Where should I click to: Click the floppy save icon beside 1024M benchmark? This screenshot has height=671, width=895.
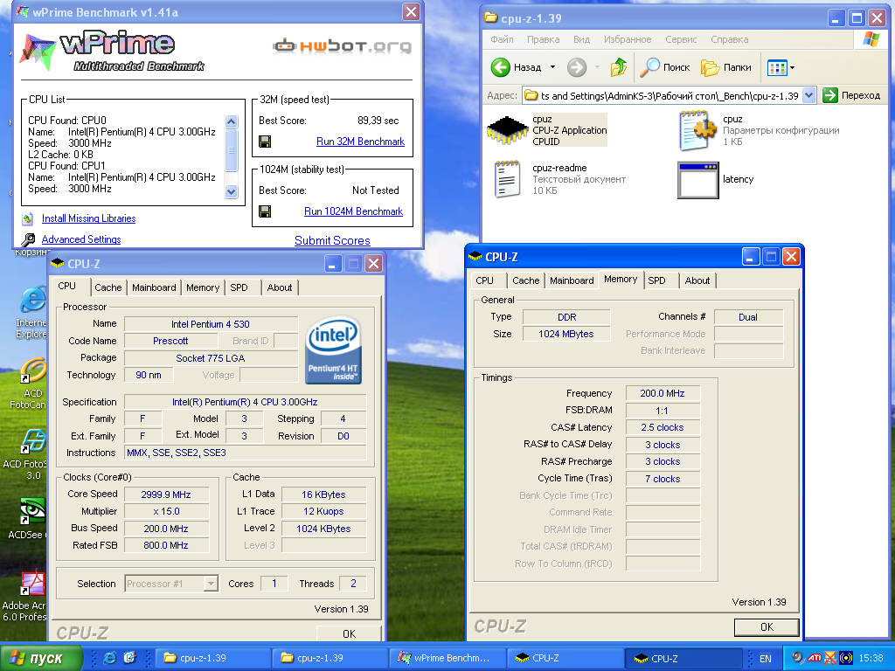point(265,211)
